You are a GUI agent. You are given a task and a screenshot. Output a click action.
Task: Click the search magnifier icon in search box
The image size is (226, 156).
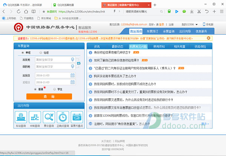coord(162,12)
